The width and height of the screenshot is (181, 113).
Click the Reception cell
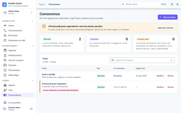pos(118,76)
